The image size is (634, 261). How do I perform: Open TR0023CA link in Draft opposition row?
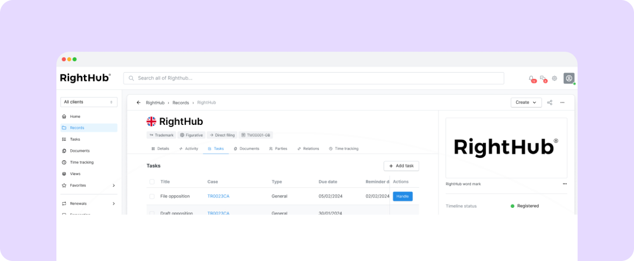pyautogui.click(x=218, y=213)
